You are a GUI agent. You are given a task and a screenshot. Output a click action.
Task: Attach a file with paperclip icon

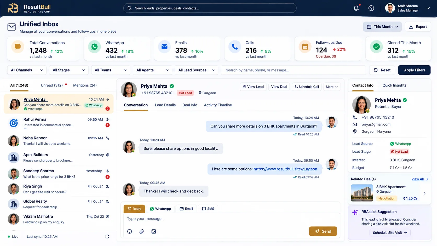[x=141, y=231]
